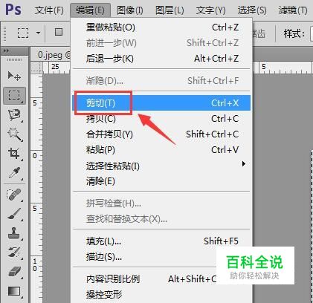Open the 选择(S) menu
The image size is (313, 303).
[x=252, y=10]
